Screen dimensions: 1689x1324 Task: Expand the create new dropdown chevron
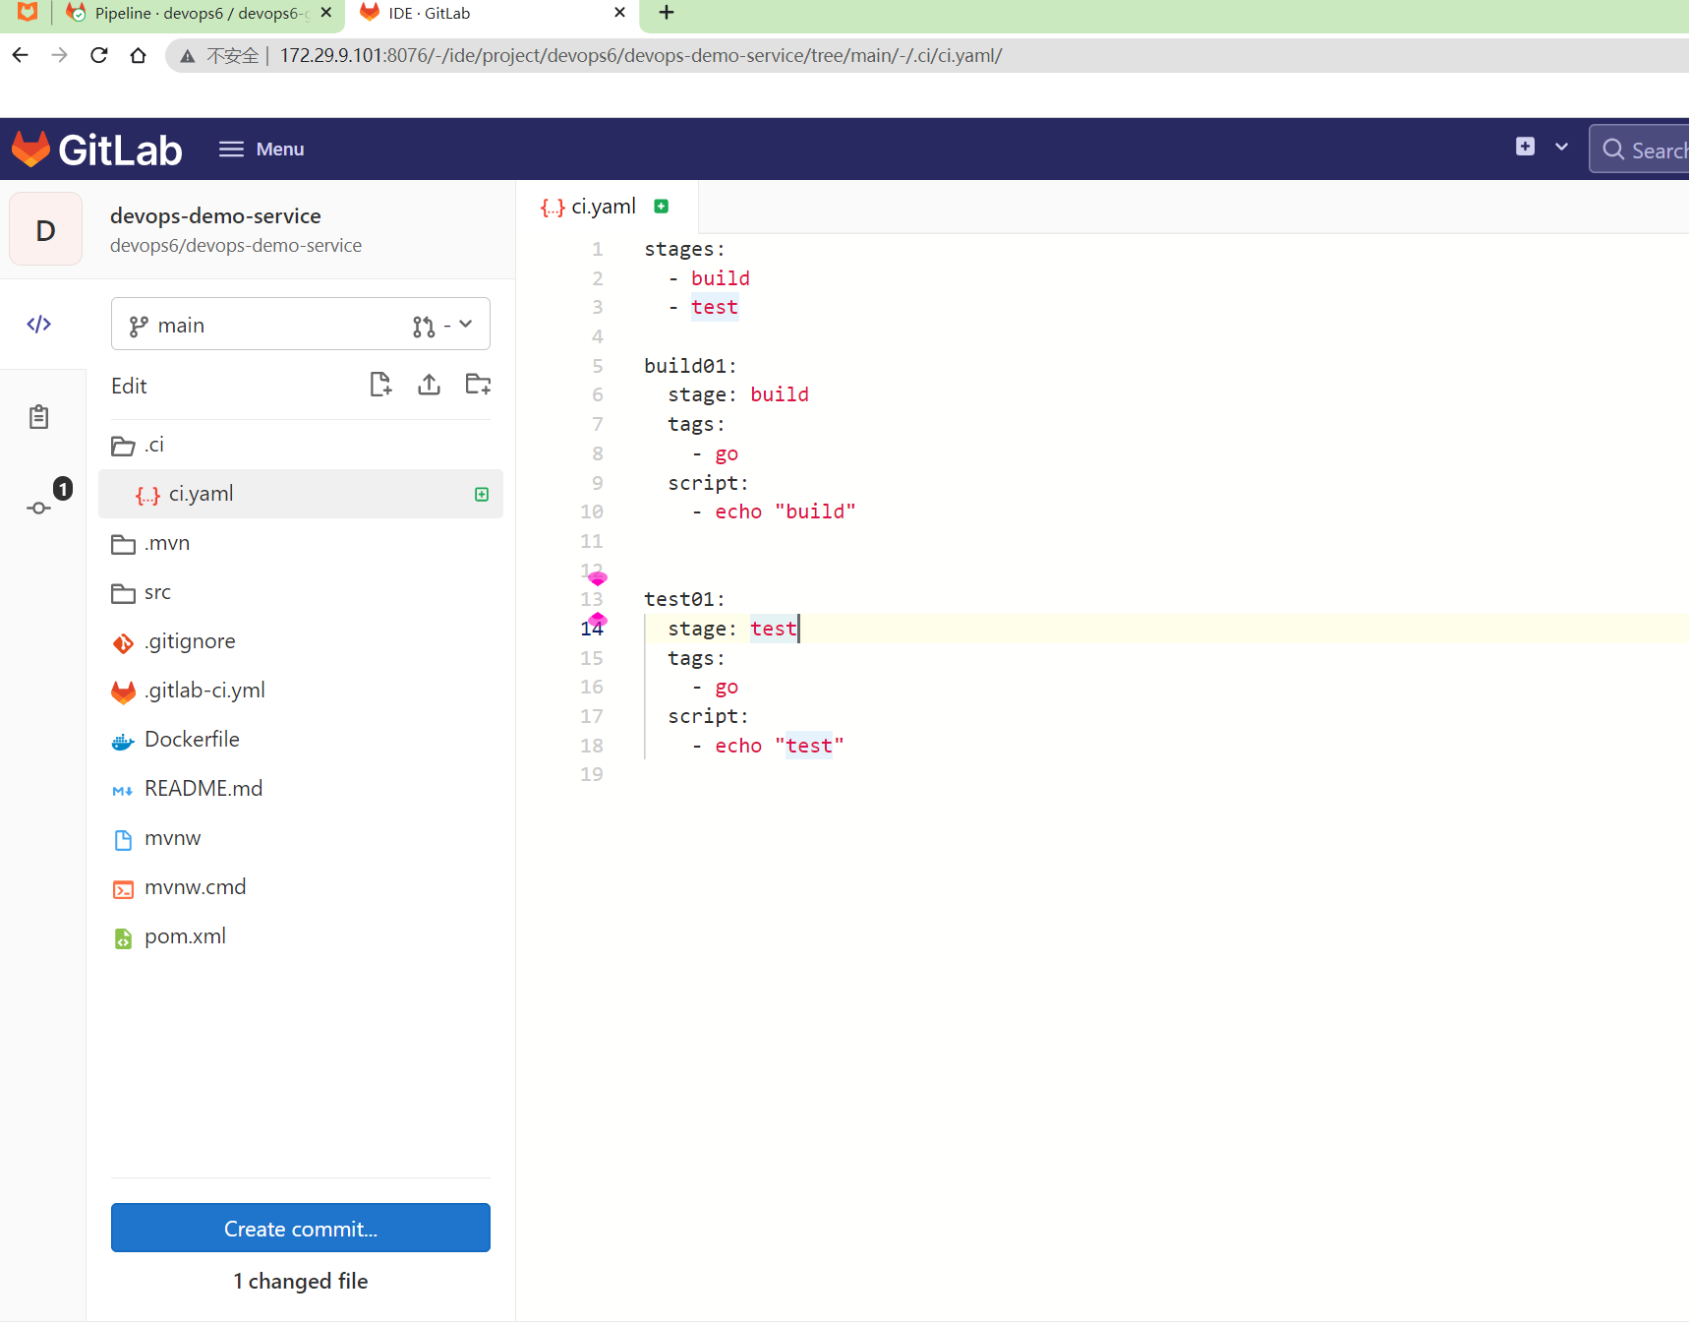coord(1561,147)
